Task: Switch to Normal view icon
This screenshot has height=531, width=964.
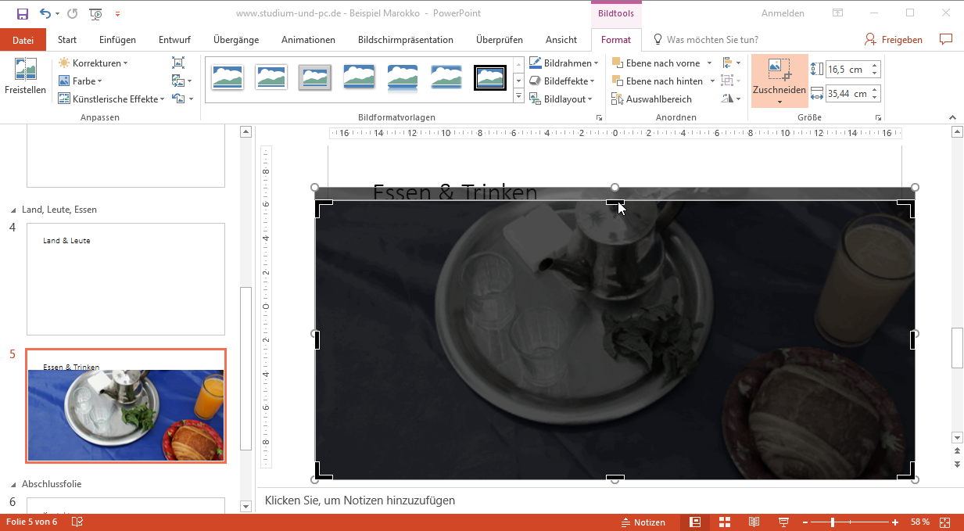Action: (x=695, y=522)
